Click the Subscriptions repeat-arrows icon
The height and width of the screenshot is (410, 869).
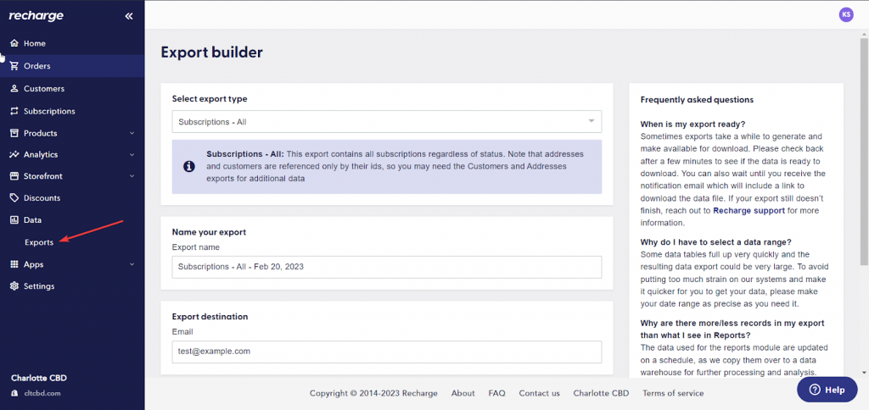[x=14, y=111]
